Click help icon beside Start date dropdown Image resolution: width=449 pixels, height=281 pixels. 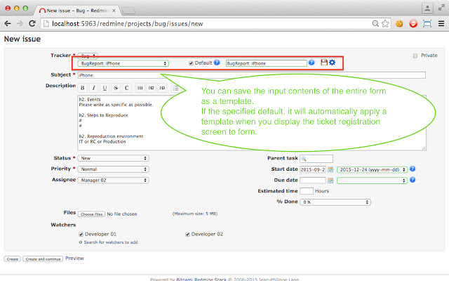pyautogui.click(x=413, y=169)
